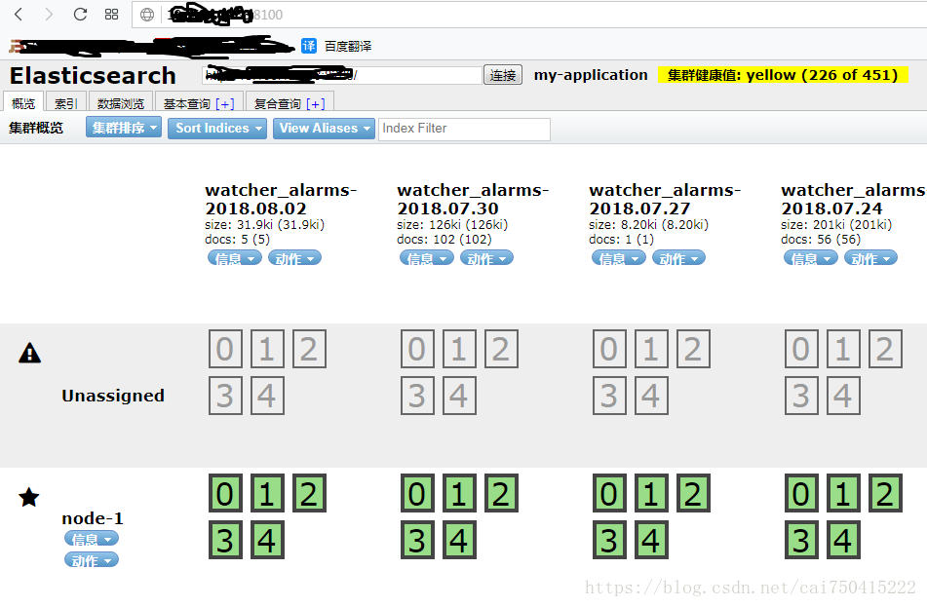The height and width of the screenshot is (607, 927).
Task: Open the browser apps grid icon
Action: (111, 15)
